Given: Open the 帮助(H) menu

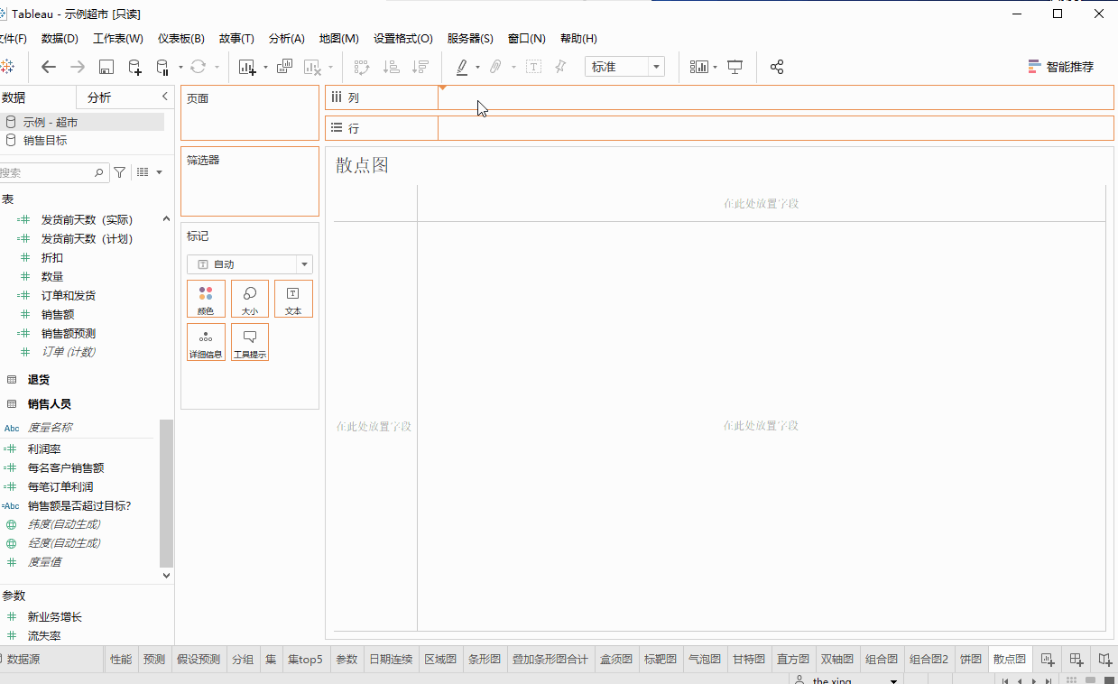Looking at the screenshot, I should [578, 39].
